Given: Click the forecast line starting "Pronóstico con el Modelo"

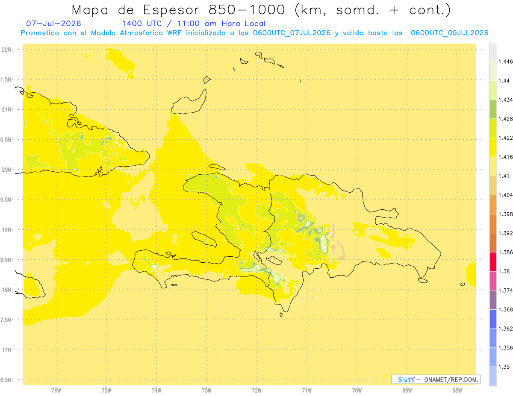Looking at the screenshot, I should tap(254, 33).
